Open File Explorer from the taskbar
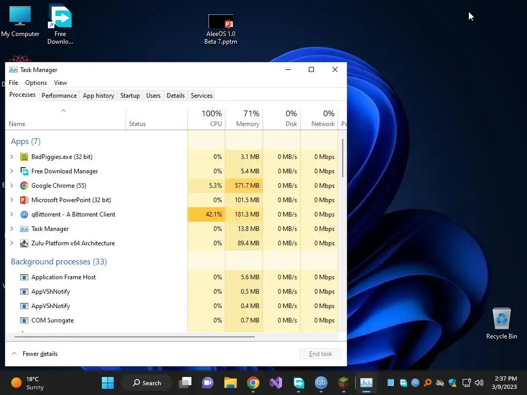The width and height of the screenshot is (527, 395). point(231,383)
